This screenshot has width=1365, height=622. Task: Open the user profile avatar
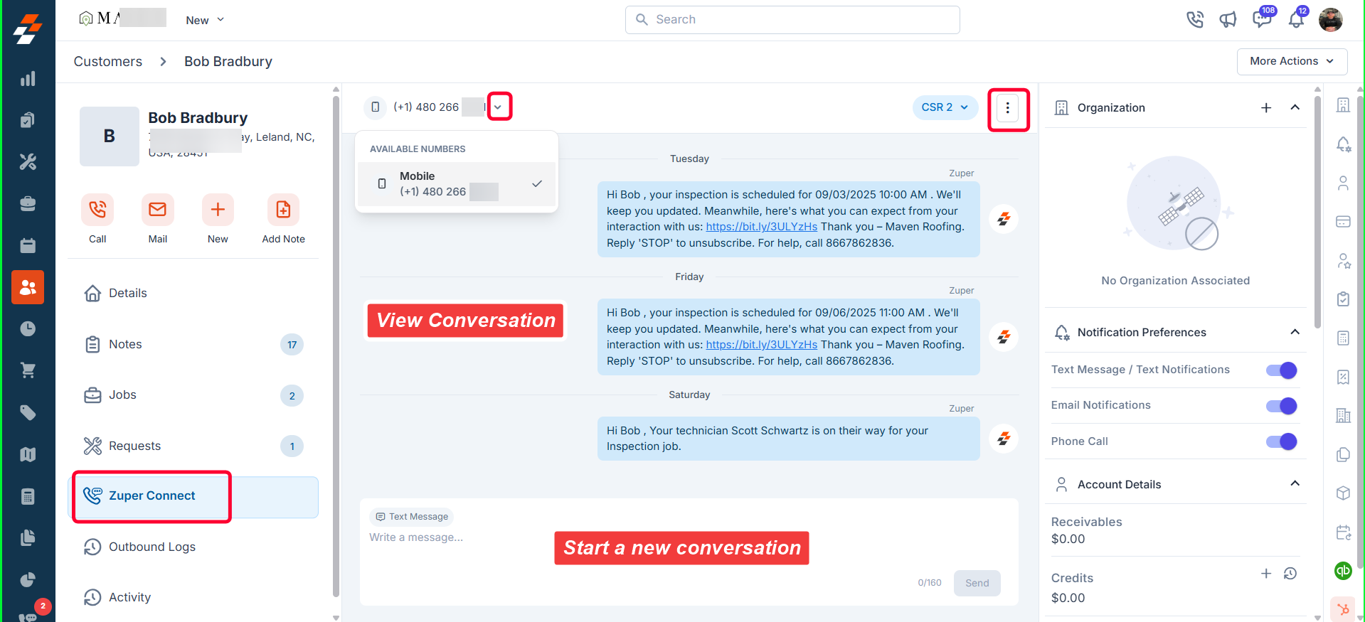point(1330,20)
